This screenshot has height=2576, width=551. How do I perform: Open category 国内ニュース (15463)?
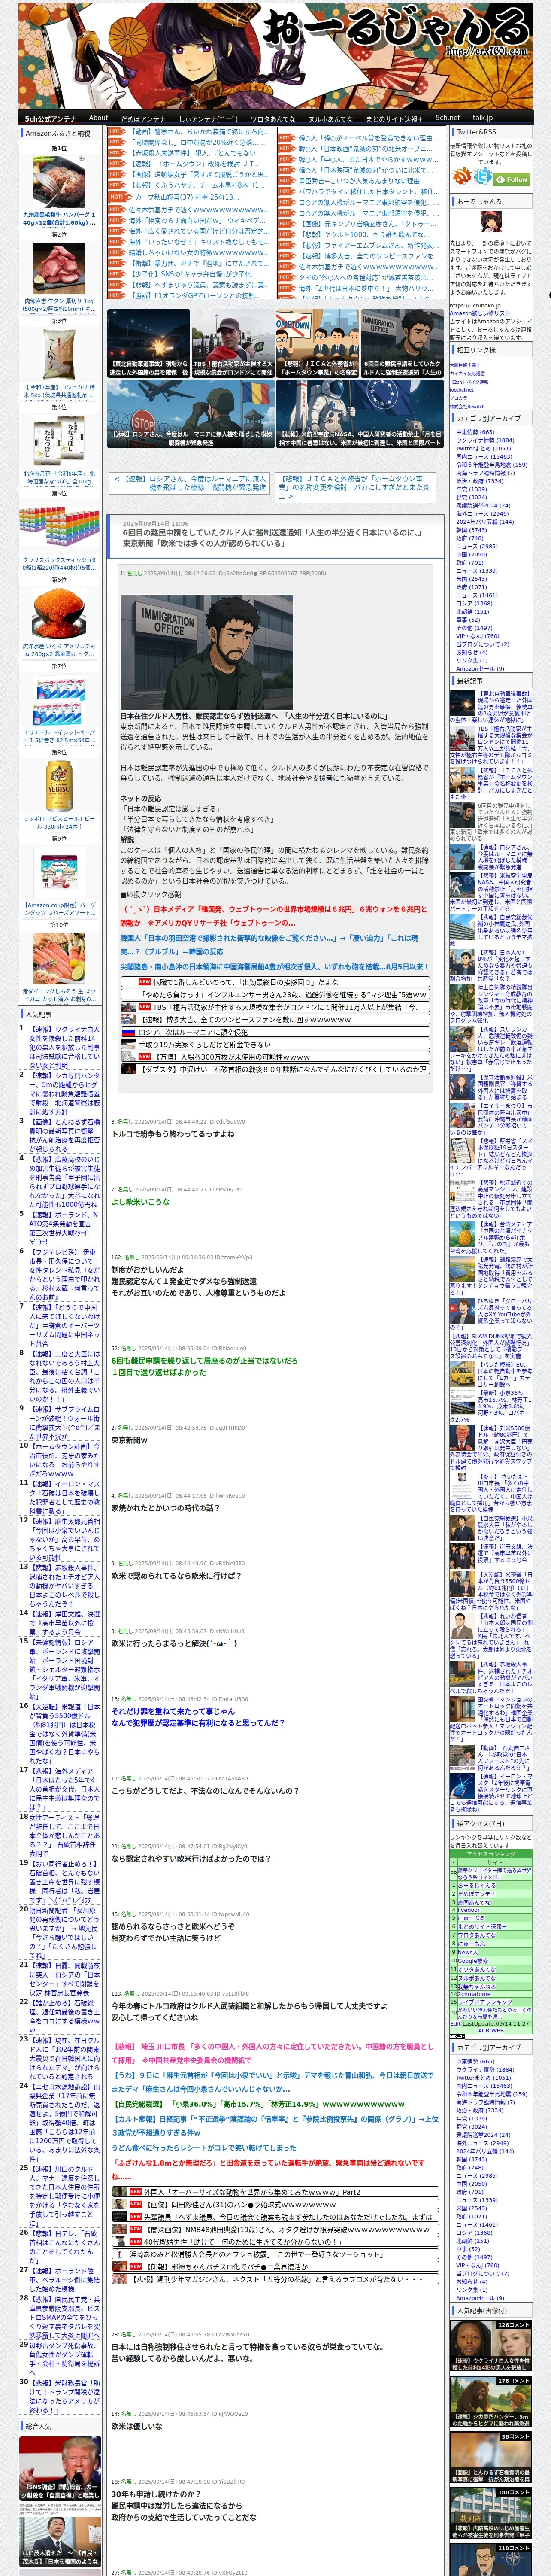coord(483,456)
